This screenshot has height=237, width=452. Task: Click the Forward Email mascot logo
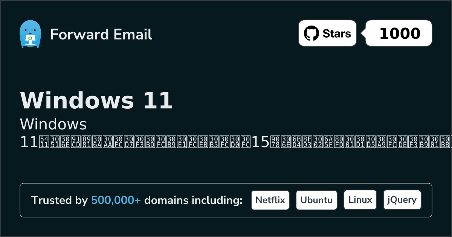tap(30, 34)
